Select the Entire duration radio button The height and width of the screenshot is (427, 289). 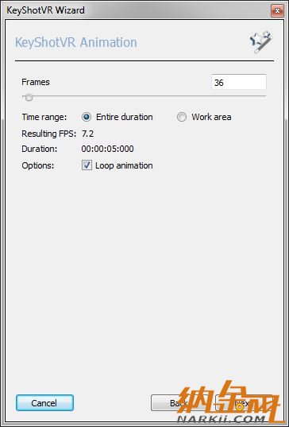tap(87, 117)
